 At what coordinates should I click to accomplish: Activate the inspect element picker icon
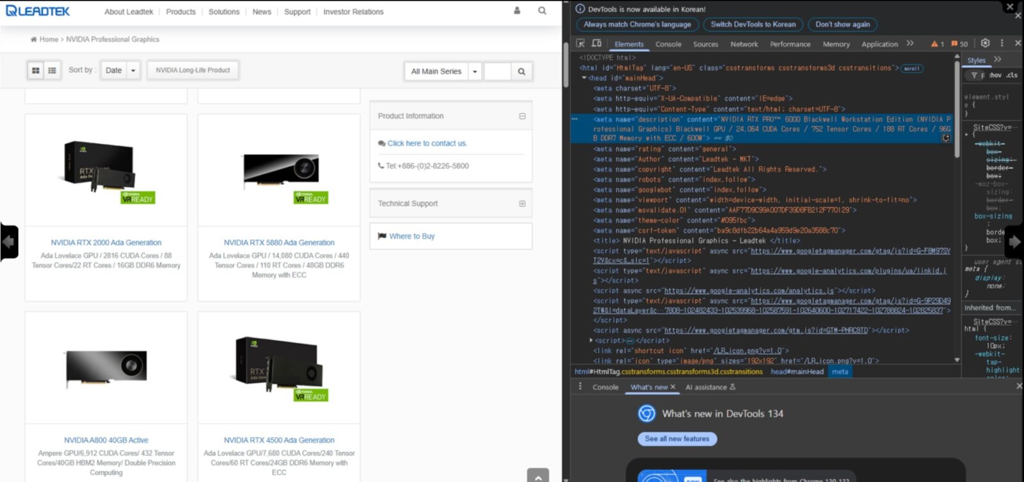click(x=580, y=43)
